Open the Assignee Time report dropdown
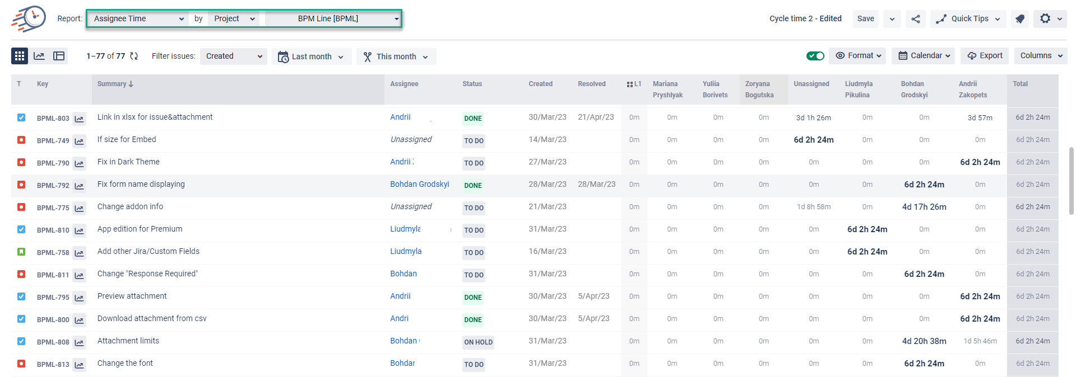This screenshot has width=1076, height=377. [x=138, y=18]
